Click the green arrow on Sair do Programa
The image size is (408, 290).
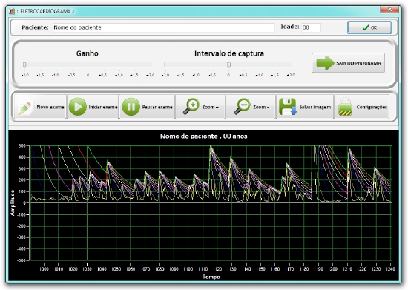point(325,63)
